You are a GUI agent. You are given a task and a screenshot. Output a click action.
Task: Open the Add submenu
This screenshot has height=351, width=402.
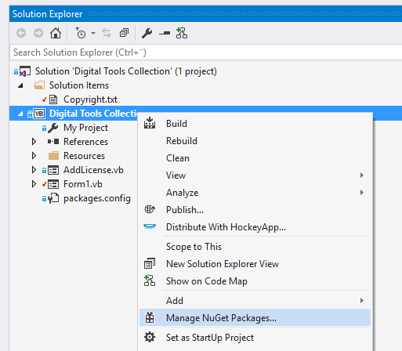coord(255,301)
